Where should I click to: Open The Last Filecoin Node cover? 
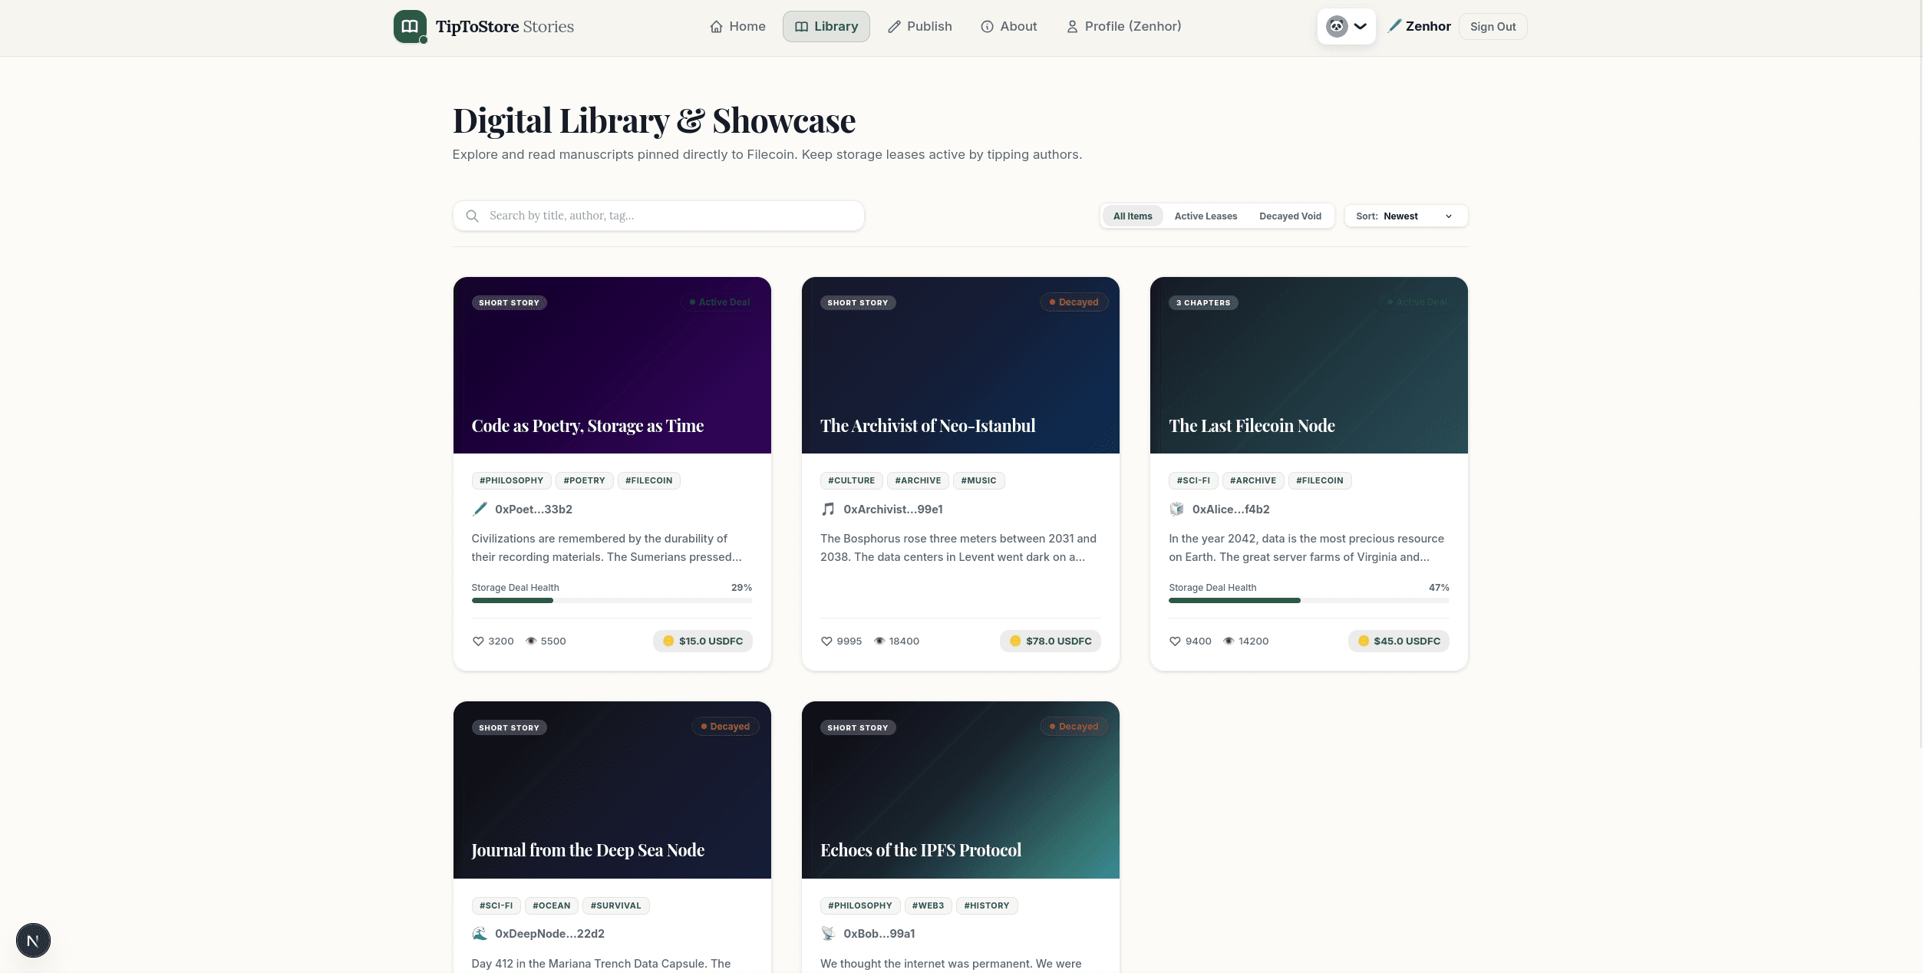1308,365
